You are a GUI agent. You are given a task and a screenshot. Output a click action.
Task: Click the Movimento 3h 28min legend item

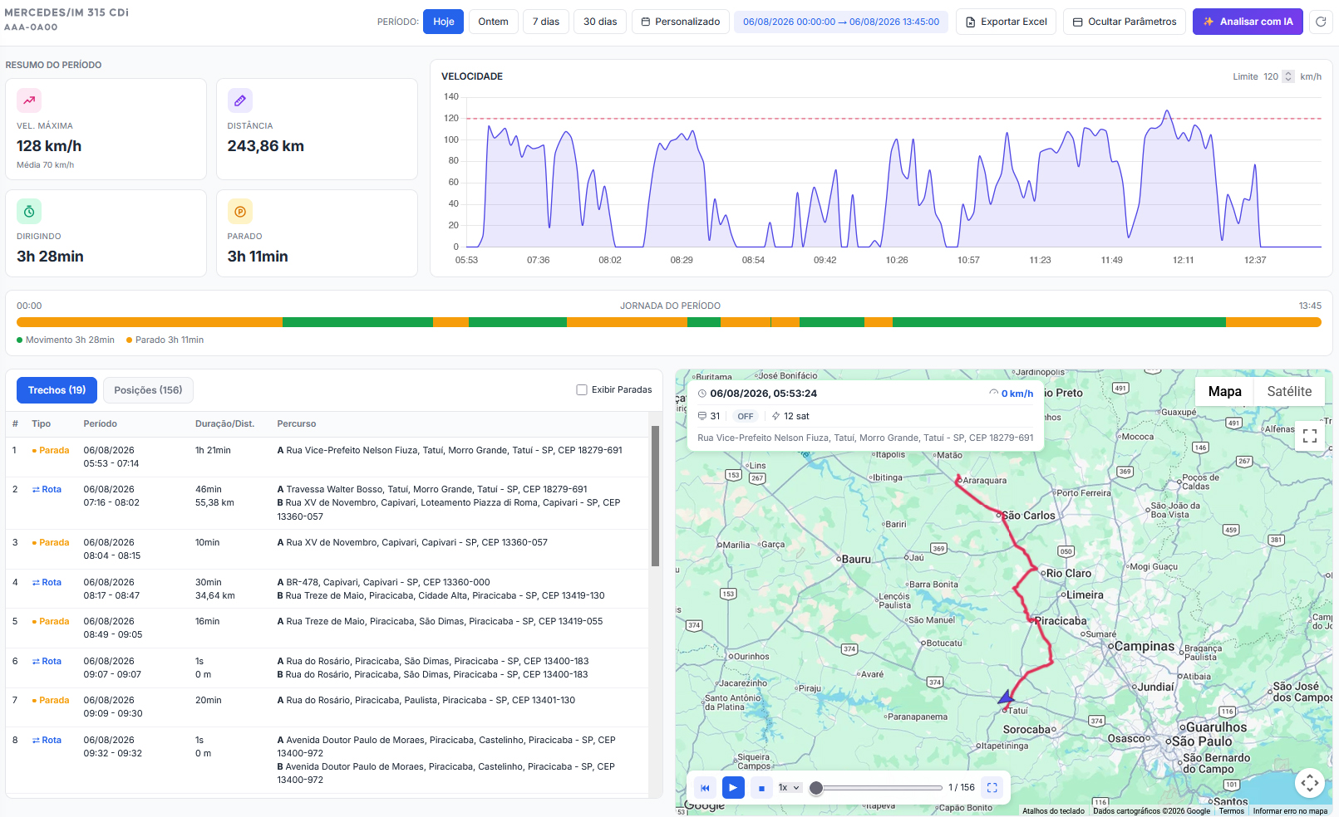66,340
